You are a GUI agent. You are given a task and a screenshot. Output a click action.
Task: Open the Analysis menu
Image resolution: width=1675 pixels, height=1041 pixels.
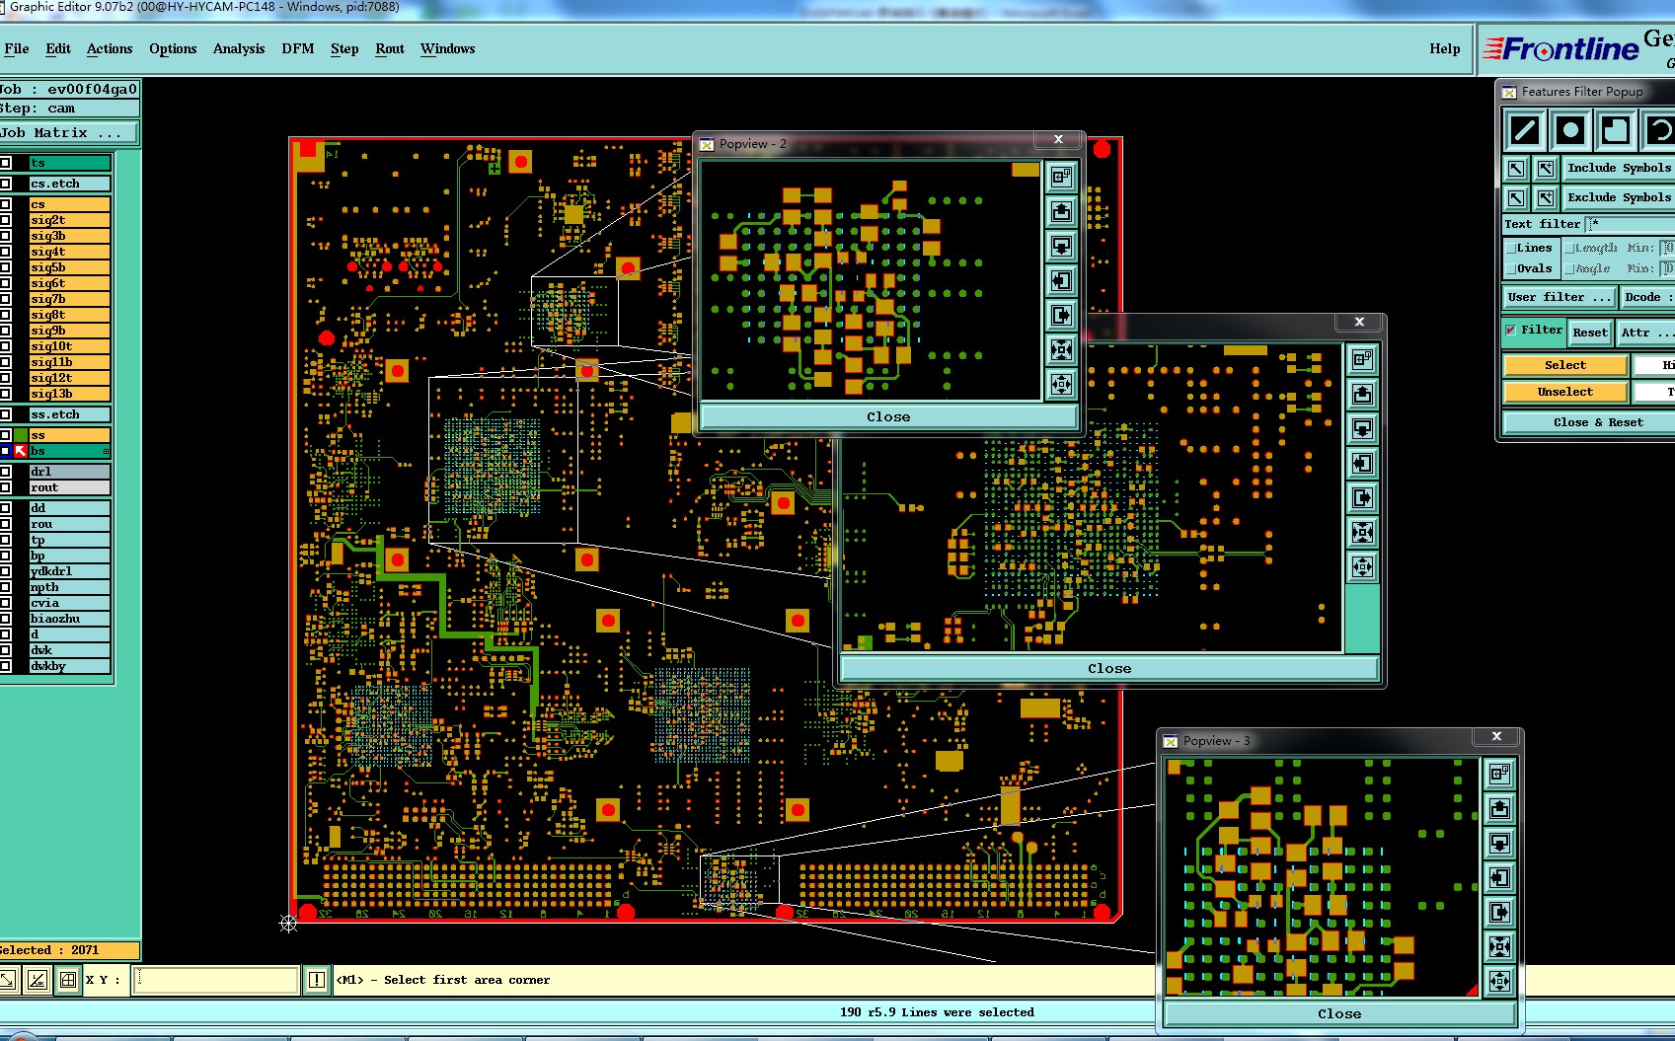point(239,48)
